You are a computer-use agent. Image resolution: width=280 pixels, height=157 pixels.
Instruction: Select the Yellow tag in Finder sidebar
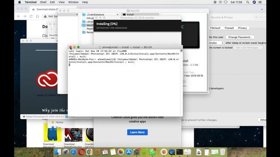(x=57, y=122)
